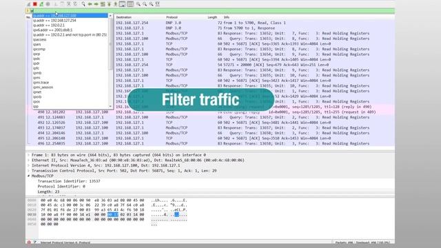The image size is (441, 248).
Task: Start a capture with the shark fin icon
Action: (x=29, y=4)
